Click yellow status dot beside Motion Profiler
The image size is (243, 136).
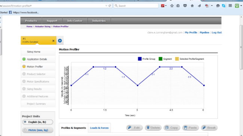[x=24, y=67]
